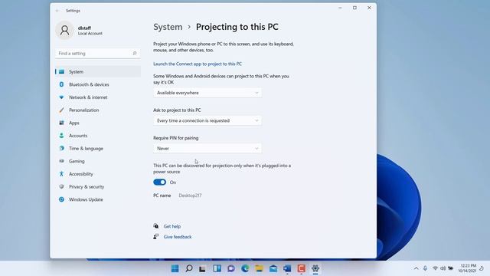Open Chat from the taskbar
This screenshot has height=276, width=490.
click(x=231, y=268)
